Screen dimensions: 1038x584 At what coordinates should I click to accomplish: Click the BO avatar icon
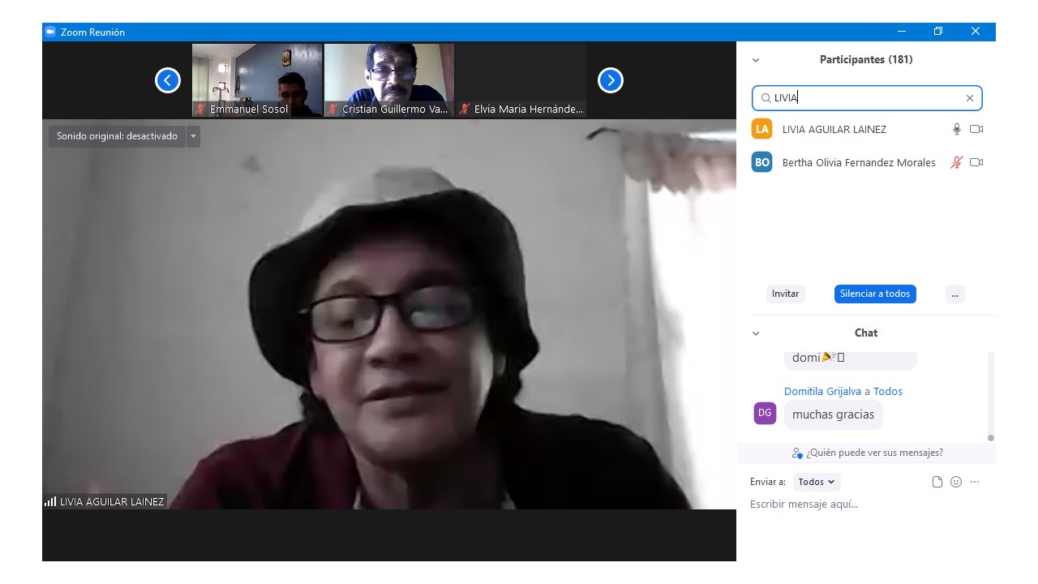[762, 162]
